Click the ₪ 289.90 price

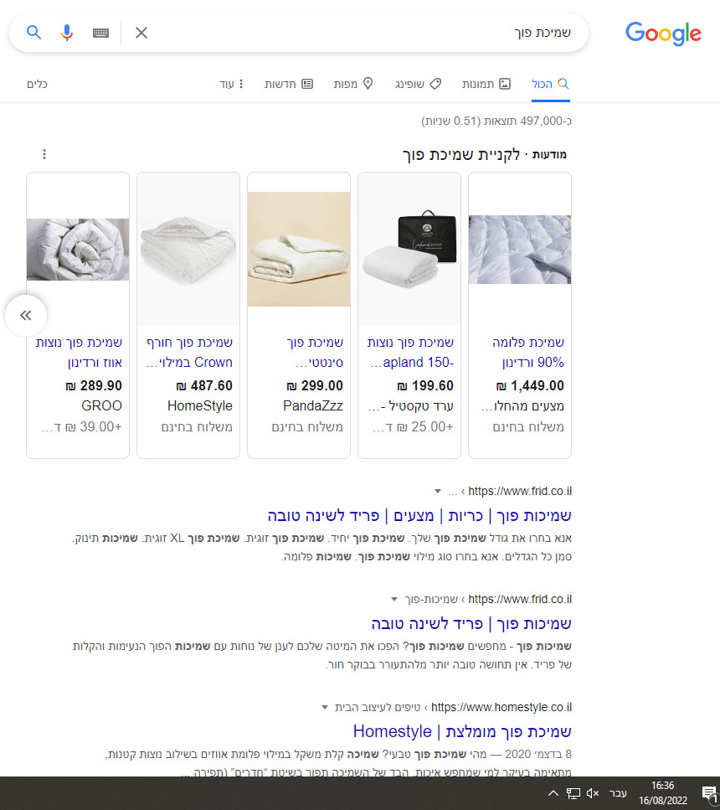pyautogui.click(x=94, y=386)
